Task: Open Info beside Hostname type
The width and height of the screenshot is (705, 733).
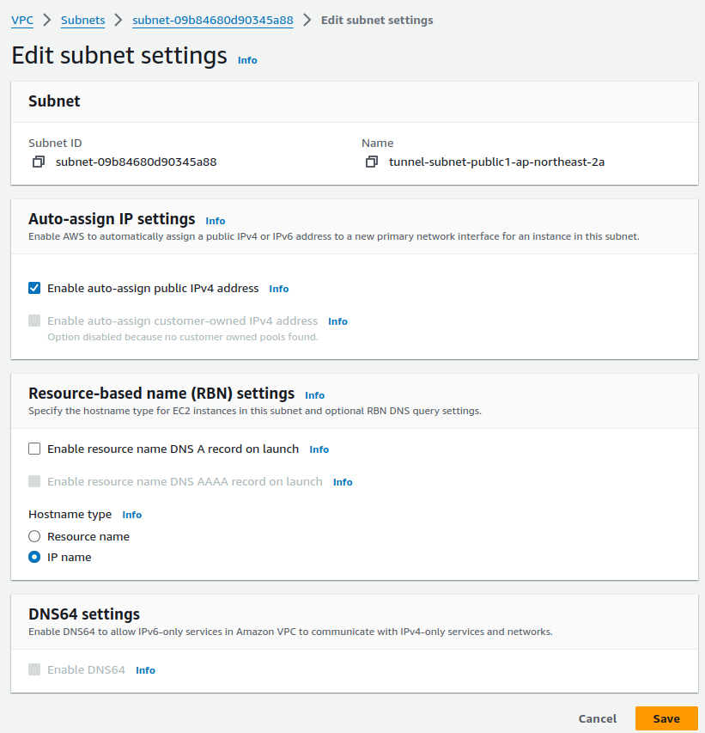Action: 132,515
